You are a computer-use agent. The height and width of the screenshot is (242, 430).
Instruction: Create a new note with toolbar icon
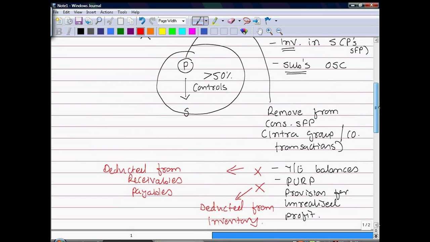pyautogui.click(x=59, y=21)
